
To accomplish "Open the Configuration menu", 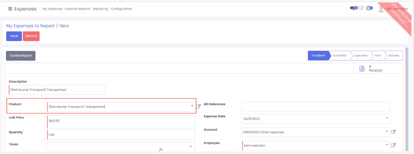I will [121, 9].
